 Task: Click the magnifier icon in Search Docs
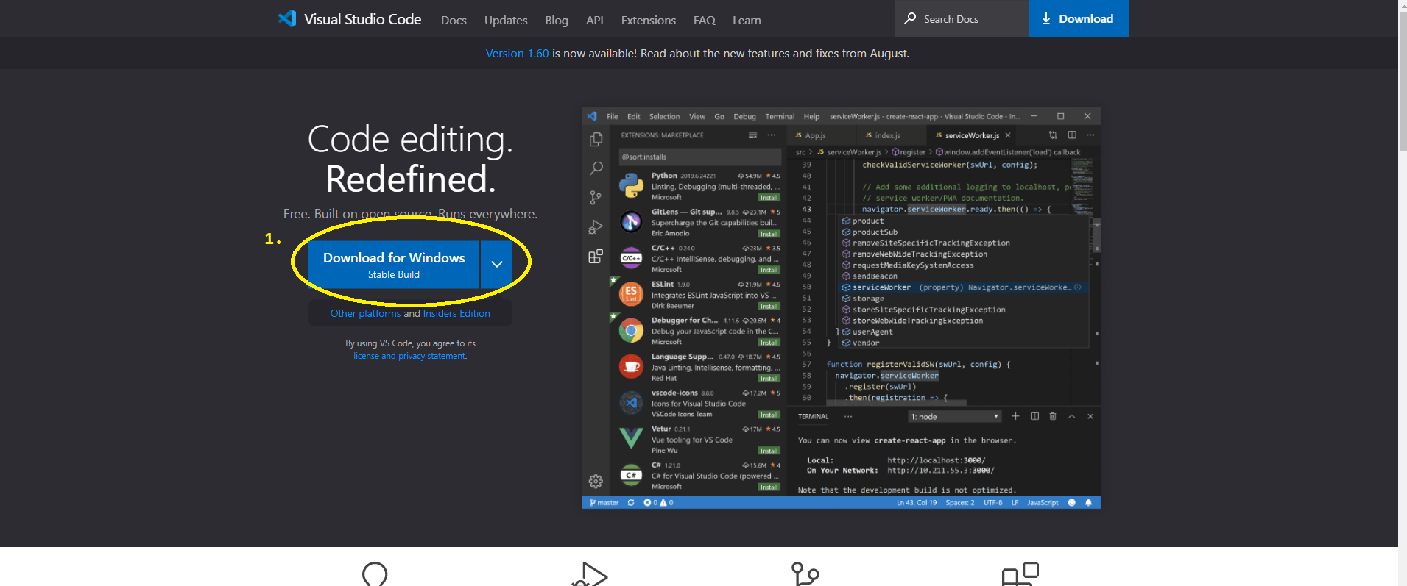click(x=911, y=18)
